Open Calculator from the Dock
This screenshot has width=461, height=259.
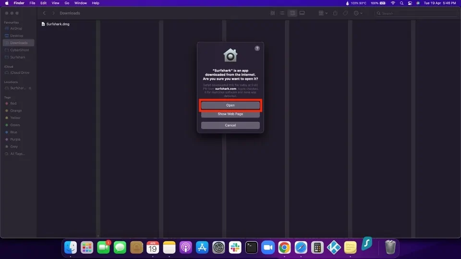(x=317, y=247)
